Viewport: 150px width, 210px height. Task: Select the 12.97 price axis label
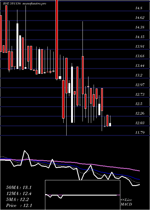click(x=140, y=85)
